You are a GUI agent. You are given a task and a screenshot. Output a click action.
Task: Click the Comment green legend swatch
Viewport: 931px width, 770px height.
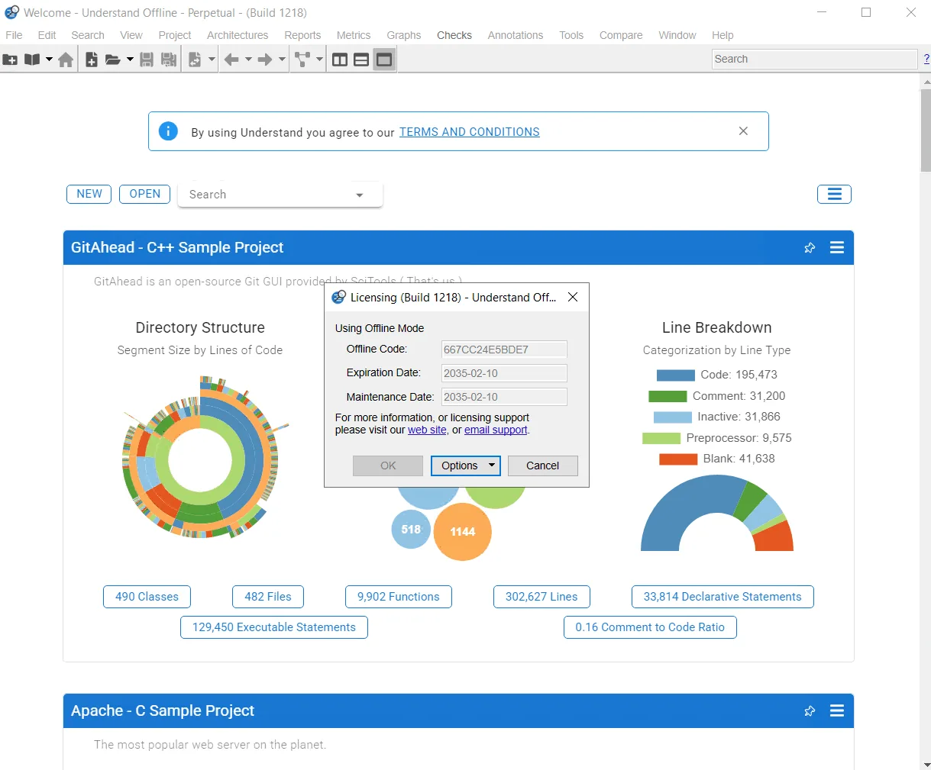tap(668, 397)
